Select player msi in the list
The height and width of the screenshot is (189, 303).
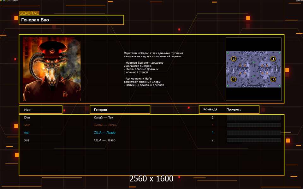[x=27, y=133]
